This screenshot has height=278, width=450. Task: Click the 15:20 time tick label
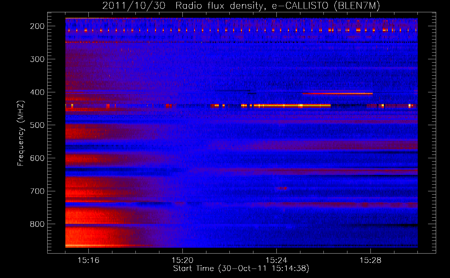[182, 260]
